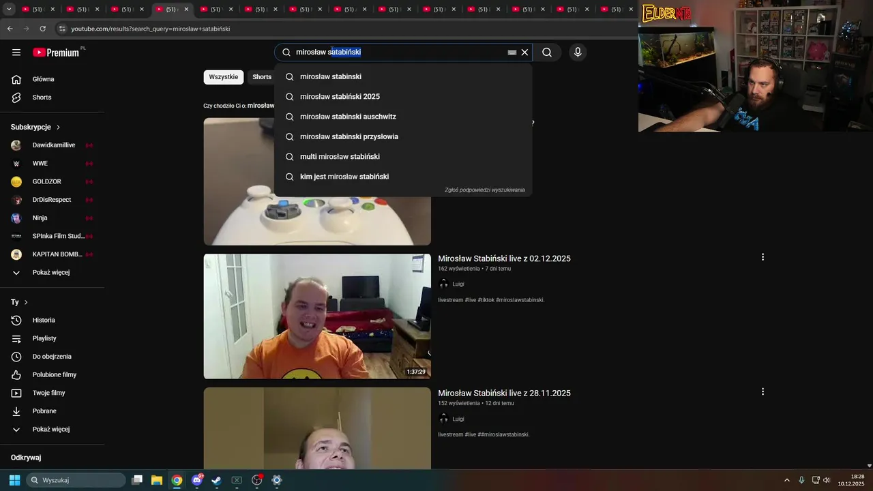Open thumbnail of live z 02.12.2025 video
The height and width of the screenshot is (491, 873).
(317, 316)
